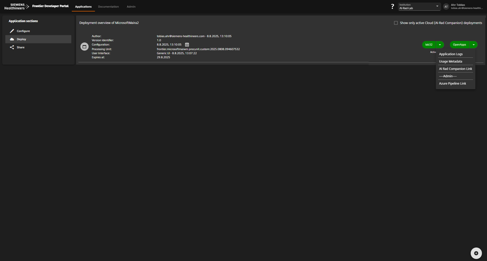Image resolution: width=487 pixels, height=261 pixels.
Task: Click the Siemens Healthineers logo
Action: point(16,6)
